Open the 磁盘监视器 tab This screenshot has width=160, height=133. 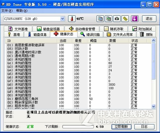[x=48, y=29]
